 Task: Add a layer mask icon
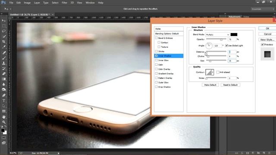pos(248,153)
